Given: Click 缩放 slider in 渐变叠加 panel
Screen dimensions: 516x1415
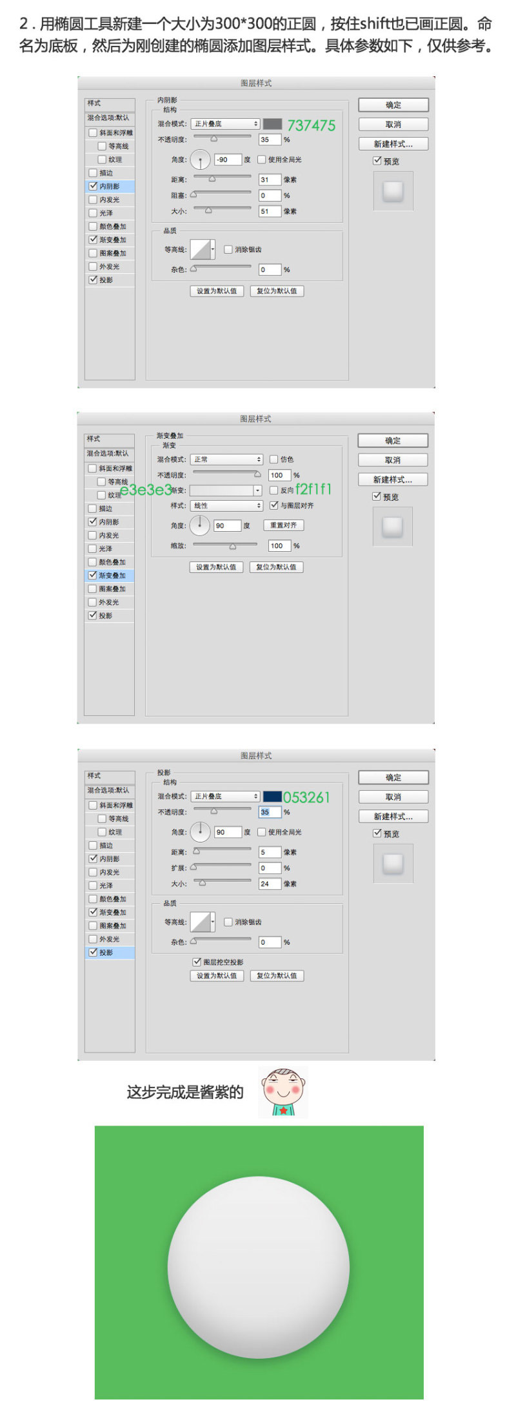Looking at the screenshot, I should tap(225, 545).
